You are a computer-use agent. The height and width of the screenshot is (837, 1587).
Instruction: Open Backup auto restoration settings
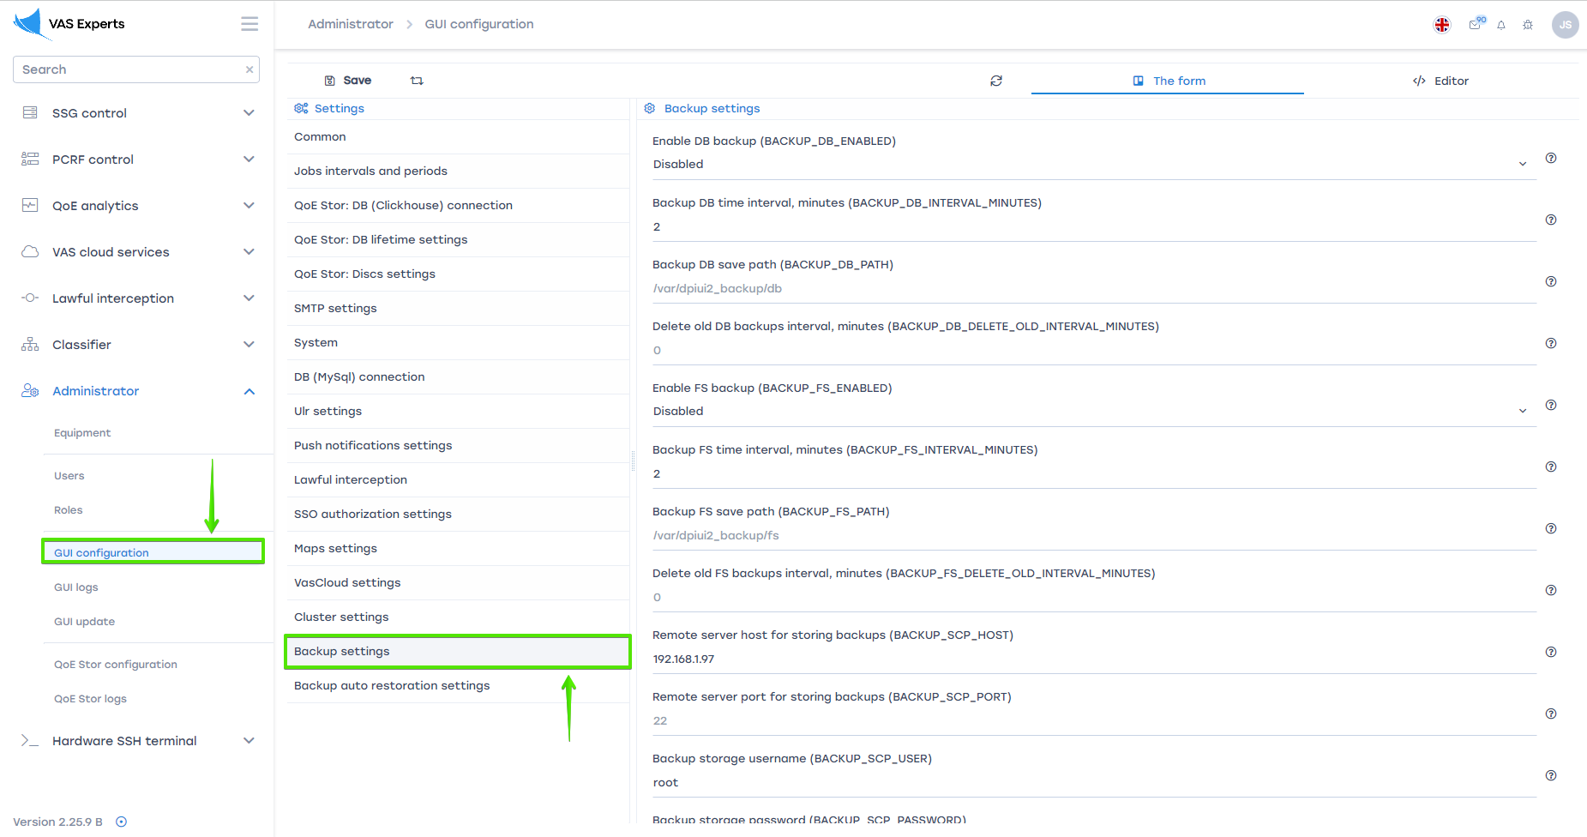tap(392, 685)
